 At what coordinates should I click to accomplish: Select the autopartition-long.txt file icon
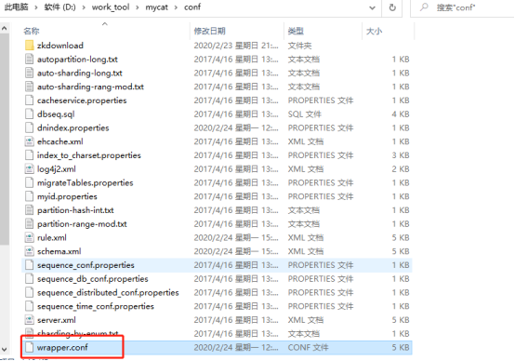point(29,60)
